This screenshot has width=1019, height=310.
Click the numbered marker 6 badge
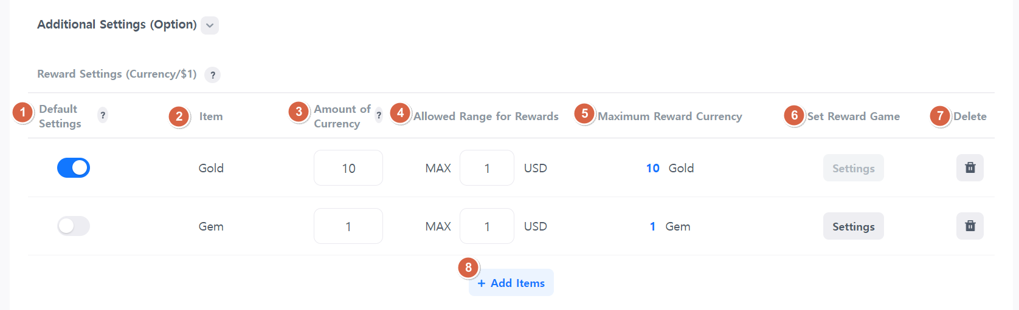click(794, 115)
